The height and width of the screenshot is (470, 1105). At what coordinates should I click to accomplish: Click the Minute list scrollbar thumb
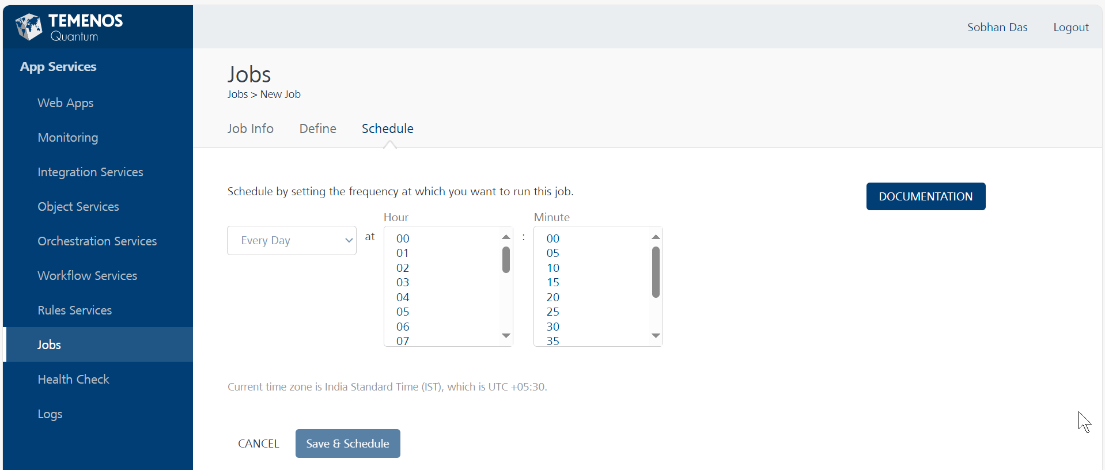pyautogui.click(x=656, y=272)
